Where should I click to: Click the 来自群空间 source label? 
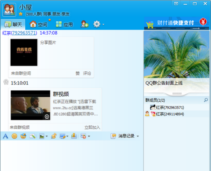(21, 73)
